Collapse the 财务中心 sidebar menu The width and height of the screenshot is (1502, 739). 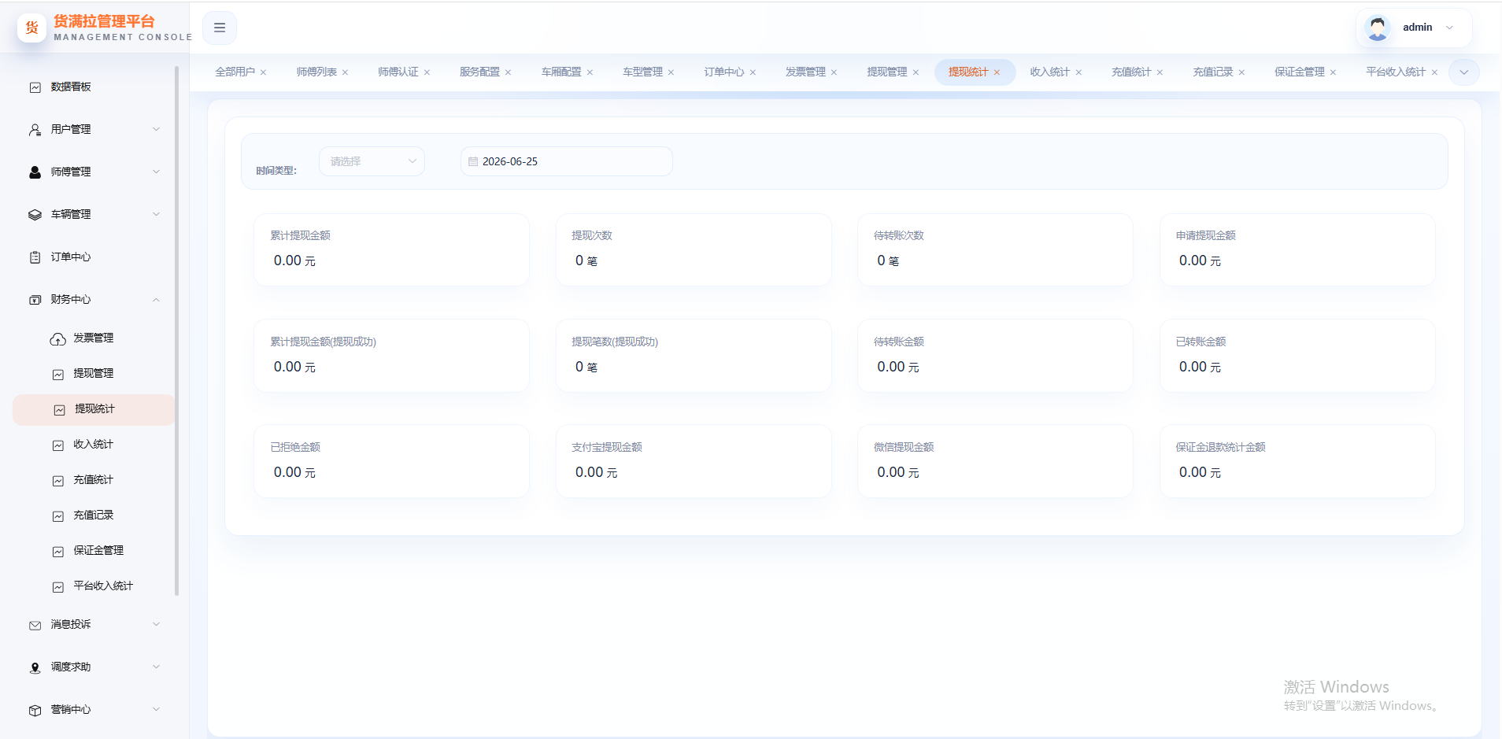pyautogui.click(x=94, y=300)
